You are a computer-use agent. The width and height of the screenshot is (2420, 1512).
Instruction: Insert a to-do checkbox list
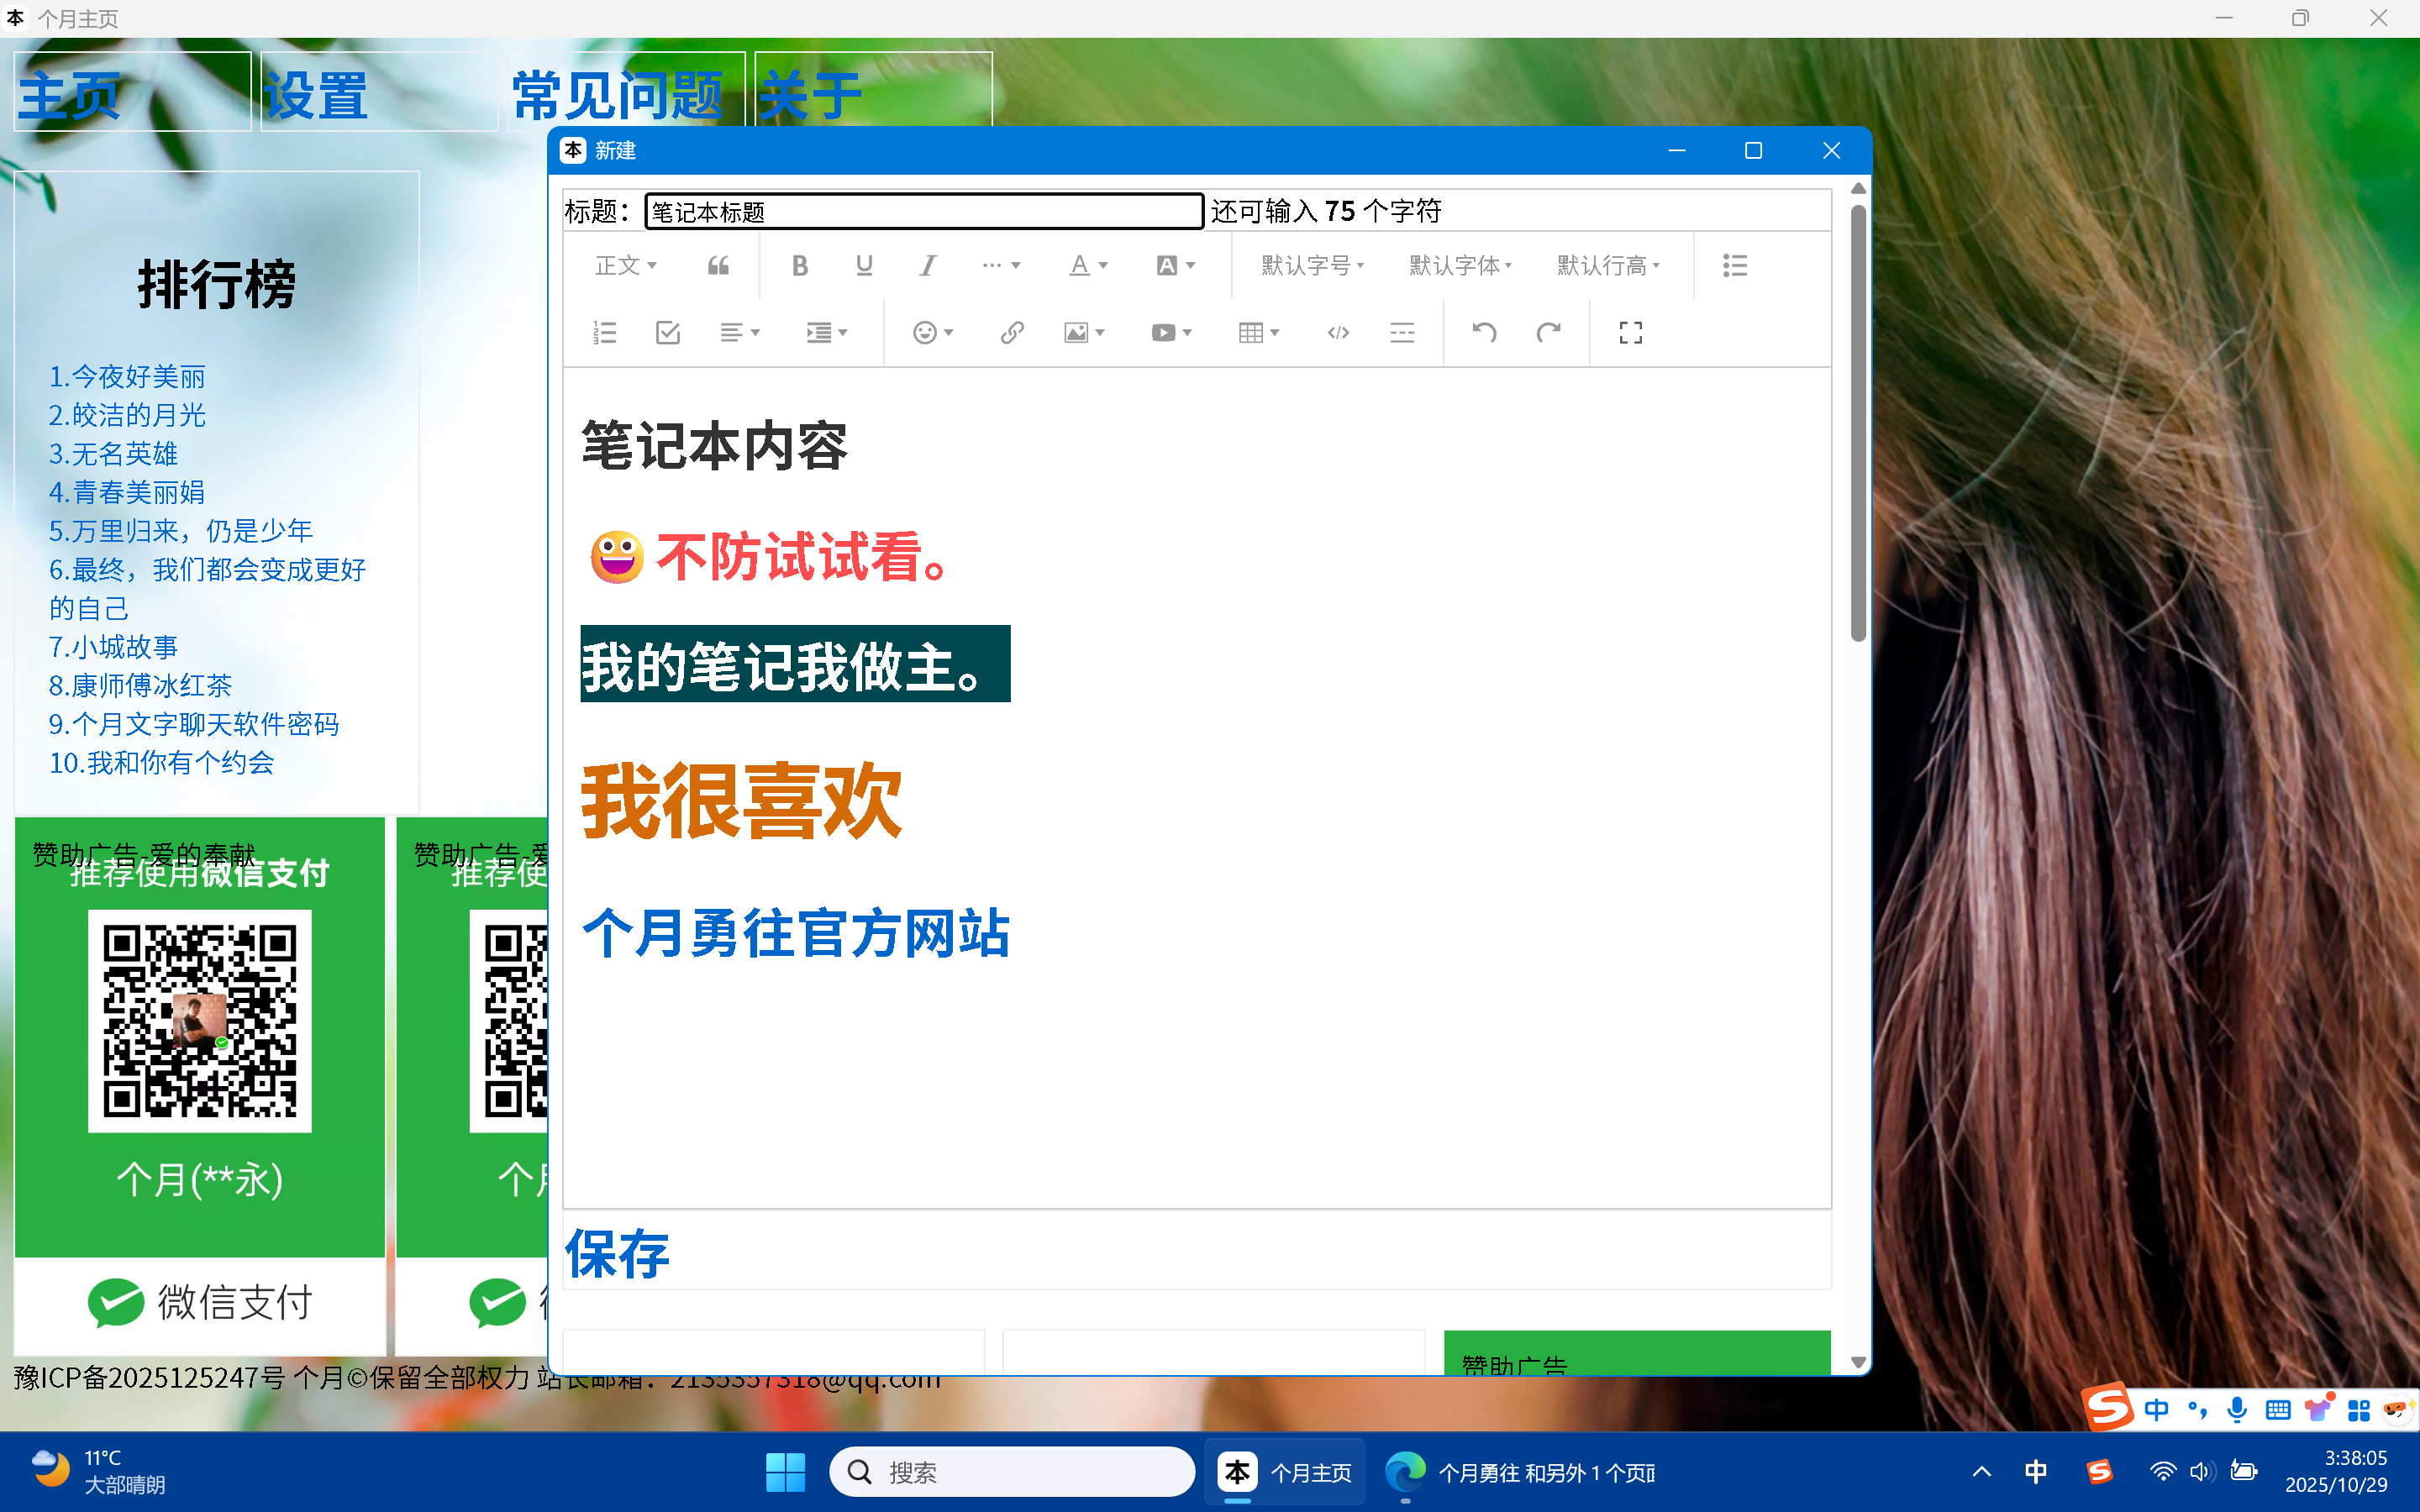(668, 333)
